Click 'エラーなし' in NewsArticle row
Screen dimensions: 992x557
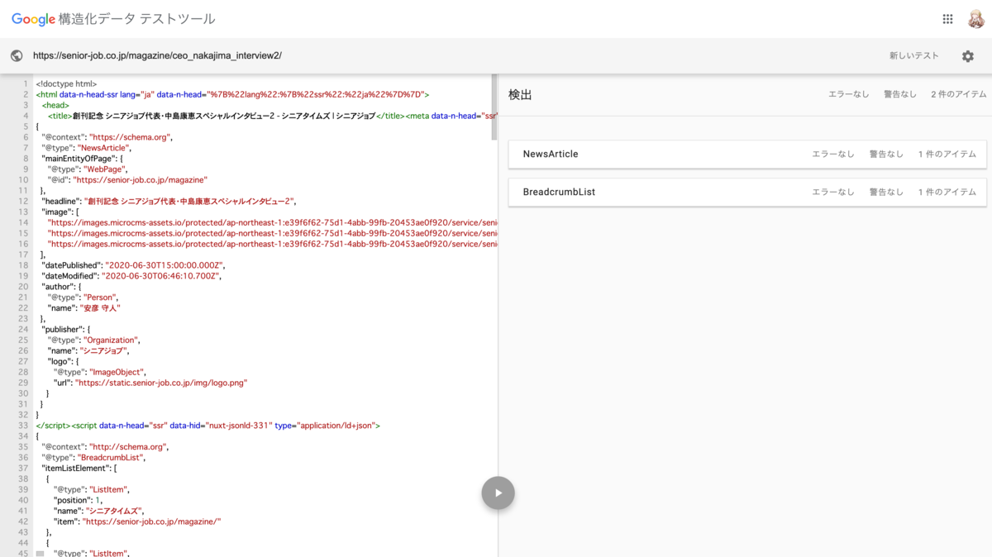pos(833,155)
